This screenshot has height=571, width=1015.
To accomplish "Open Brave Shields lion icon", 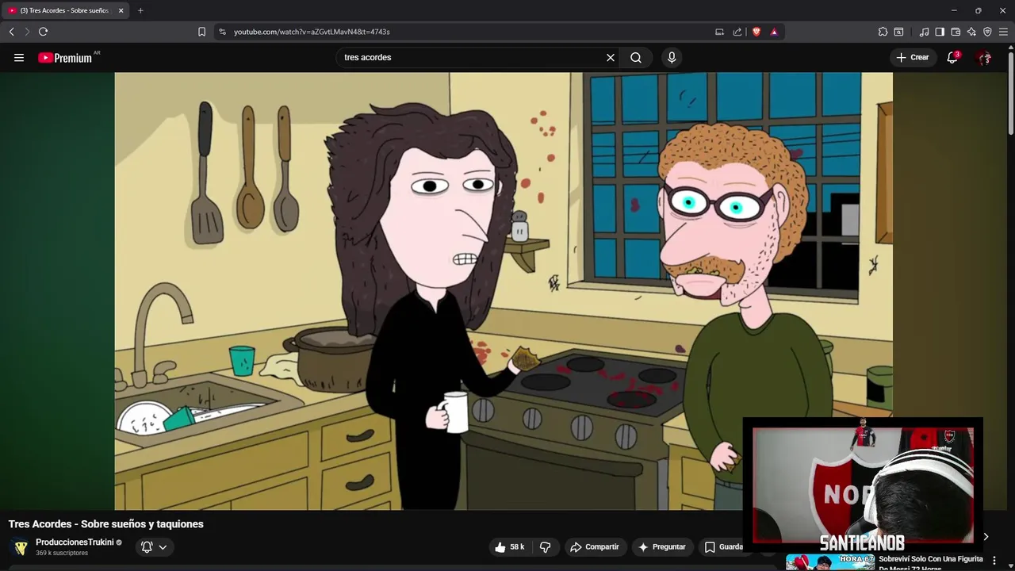I will (756, 32).
